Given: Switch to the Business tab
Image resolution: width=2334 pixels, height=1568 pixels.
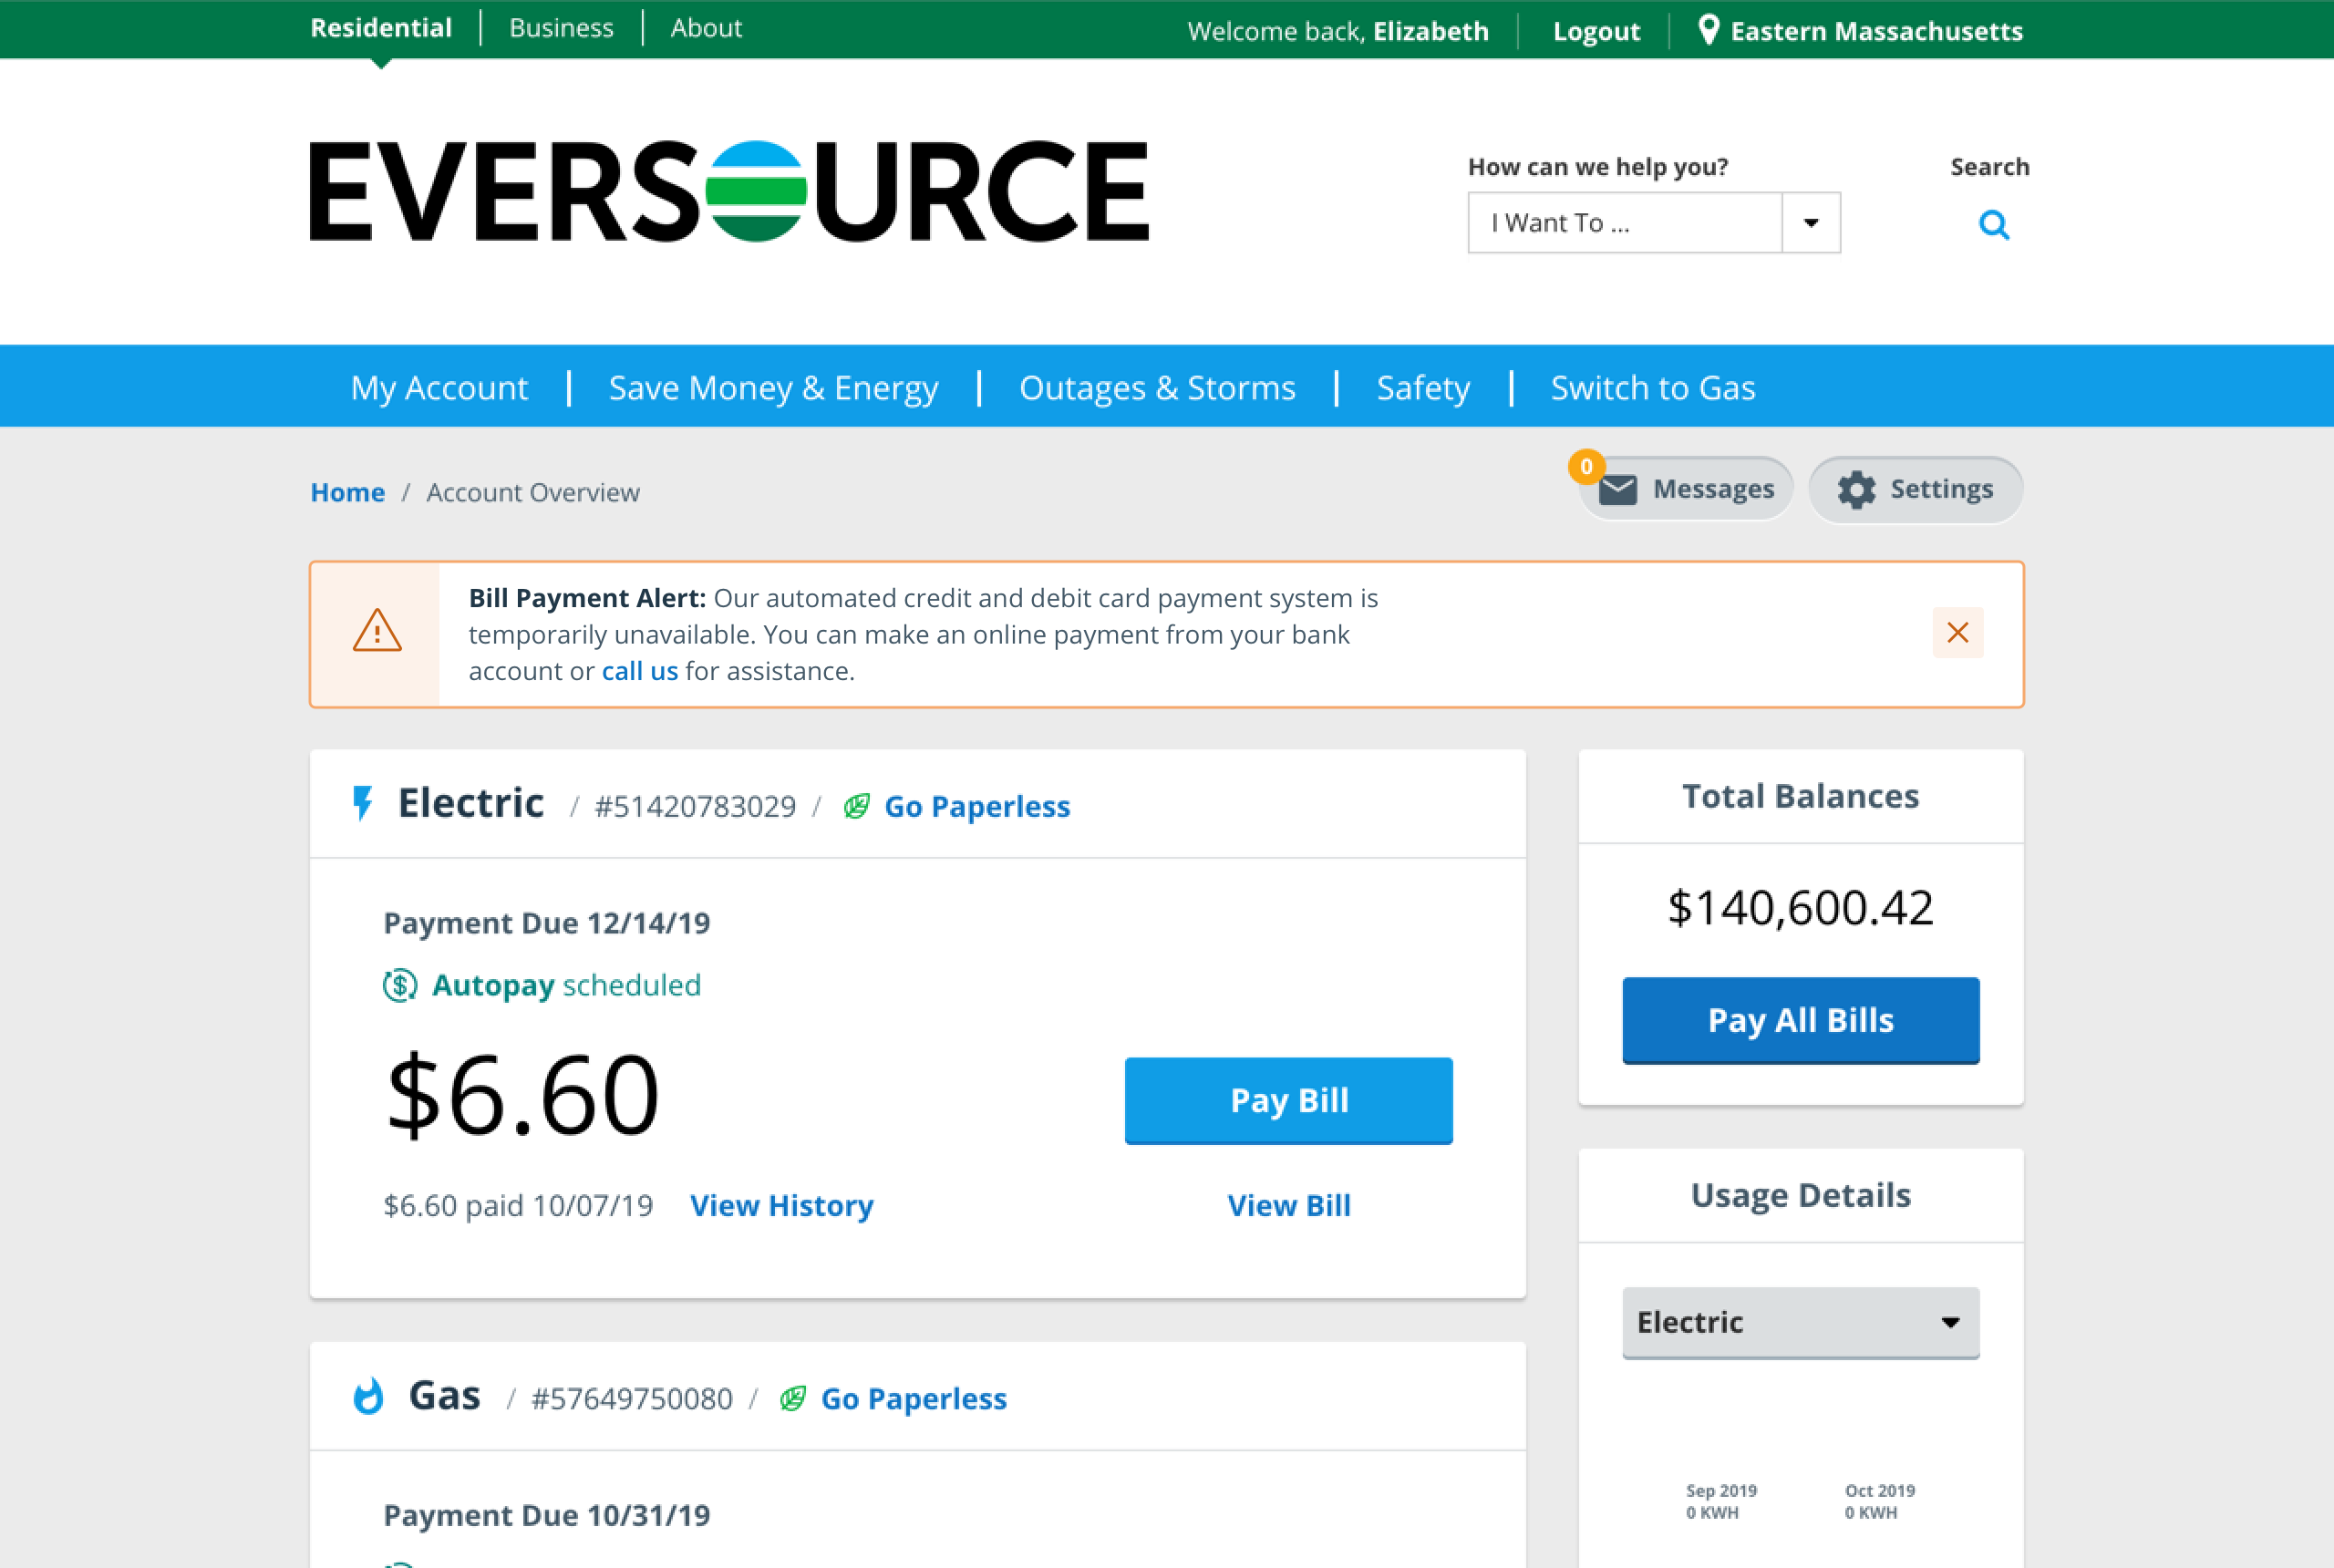Looking at the screenshot, I should [561, 28].
